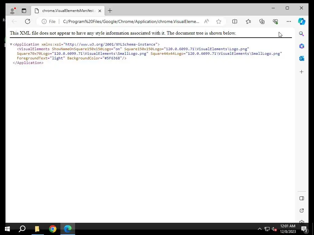The width and height of the screenshot is (314, 235).
Task: Click the address bar URL
Action: pyautogui.click(x=131, y=21)
